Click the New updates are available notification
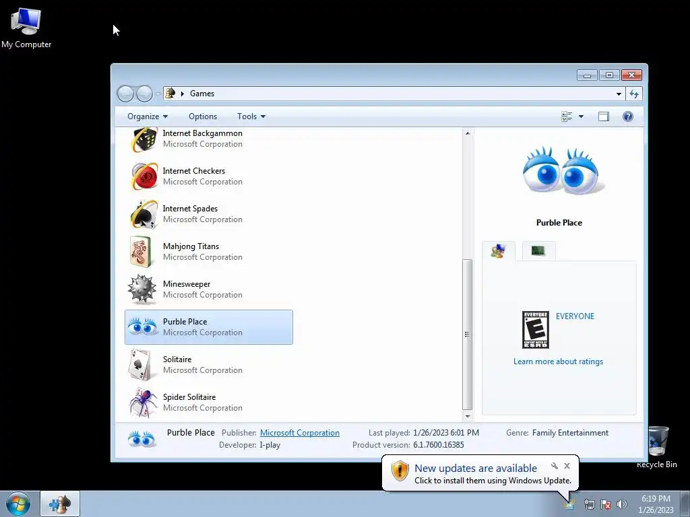The width and height of the screenshot is (690, 517). (475, 469)
